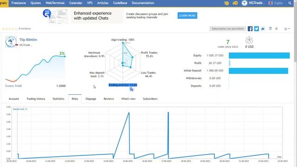Click the T0p B0tt0m signal name
Viewport: 297px width, 167px height.
pos(28,40)
